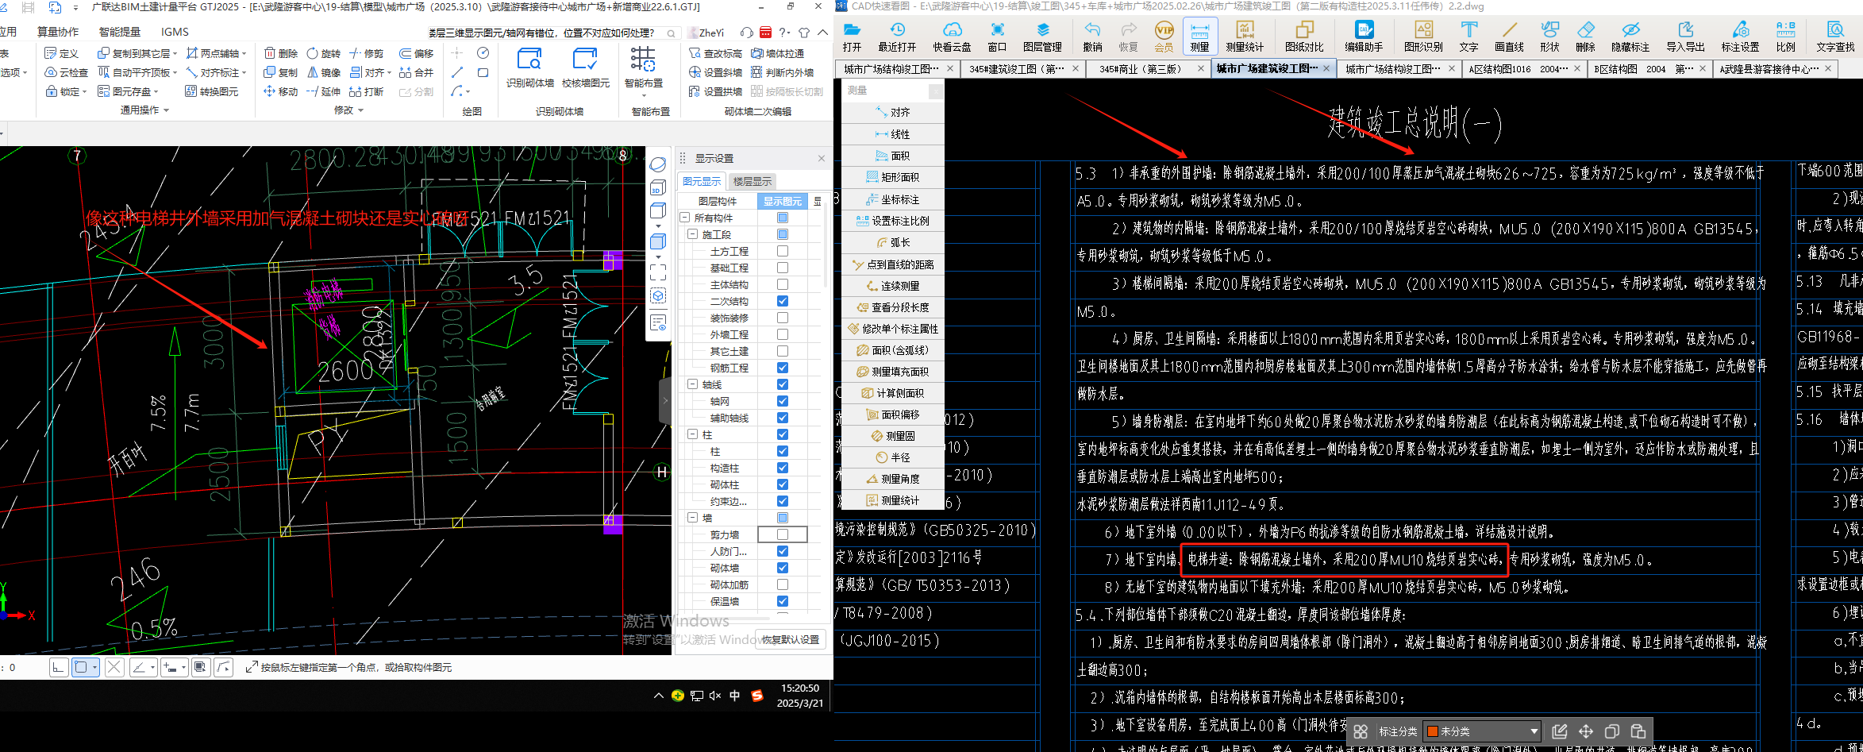This screenshot has height=752, width=1863.
Task: Click 识别砌体墙 recognize masonry wall icon
Action: (529, 67)
